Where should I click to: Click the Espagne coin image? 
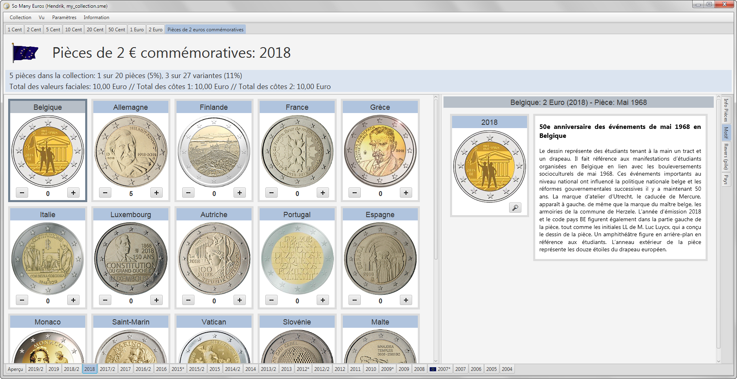pos(380,258)
